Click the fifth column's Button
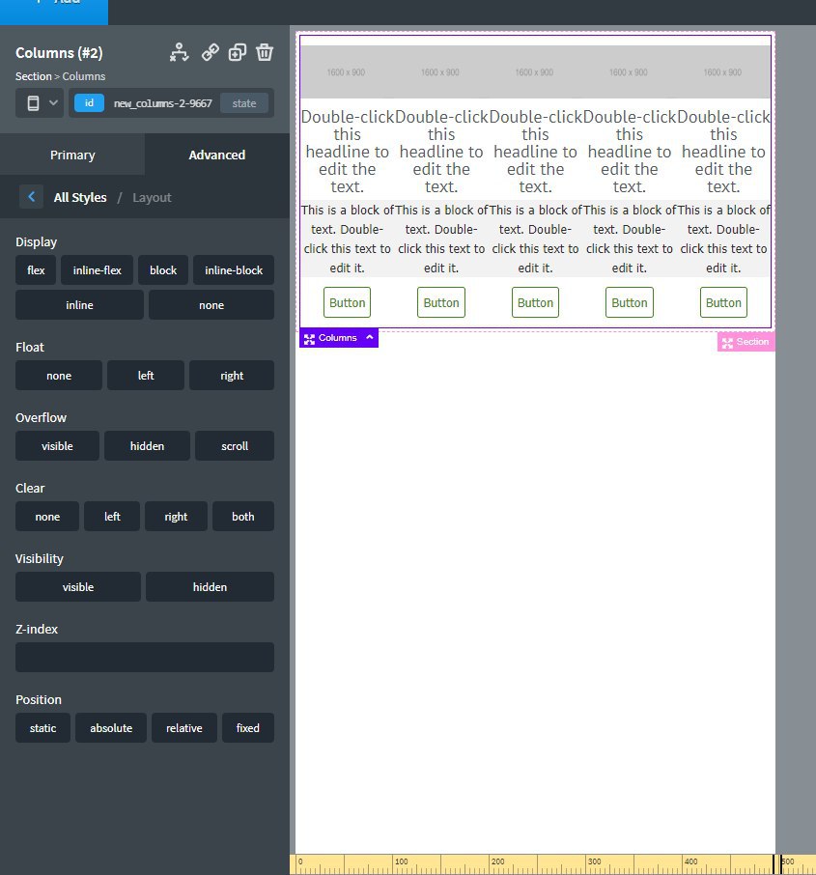Image resolution: width=816 pixels, height=875 pixels. 723,302
